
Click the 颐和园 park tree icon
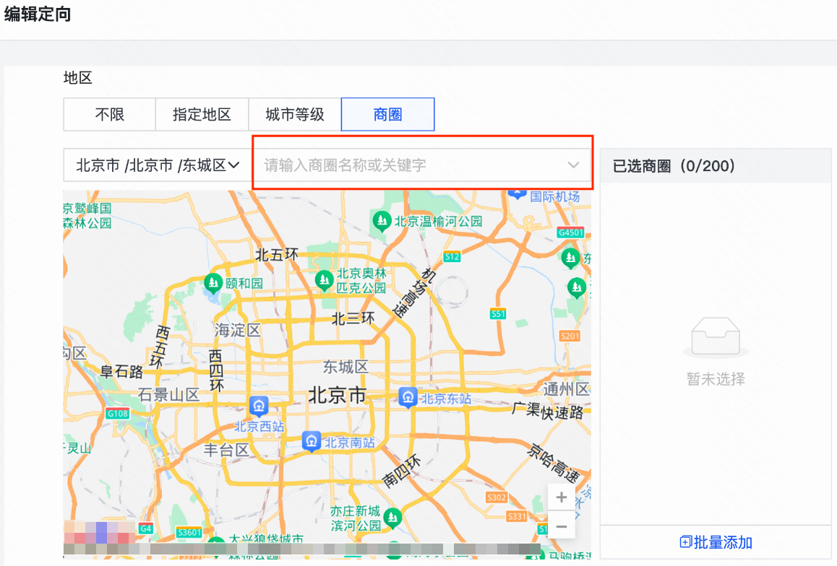(x=213, y=283)
